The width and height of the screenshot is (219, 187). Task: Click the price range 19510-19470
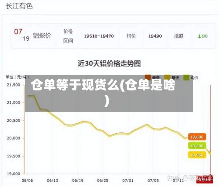99,36
